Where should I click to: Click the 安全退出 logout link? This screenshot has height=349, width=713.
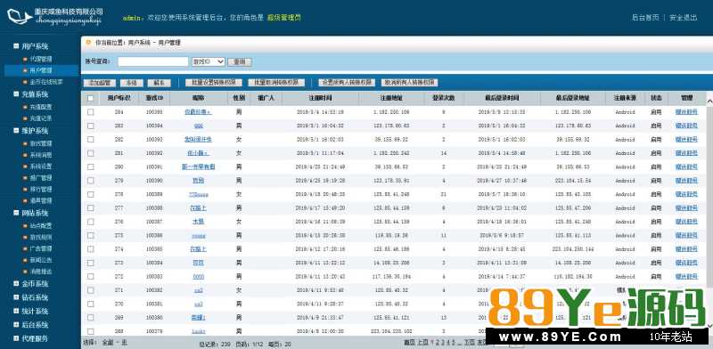(684, 18)
